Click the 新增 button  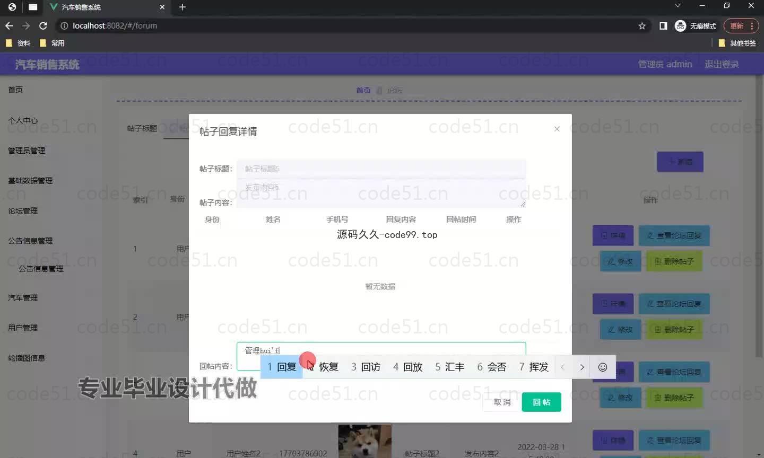coord(680,162)
